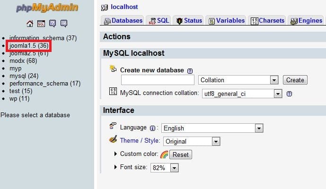Open help for MySQL connection collation

pos(289,94)
